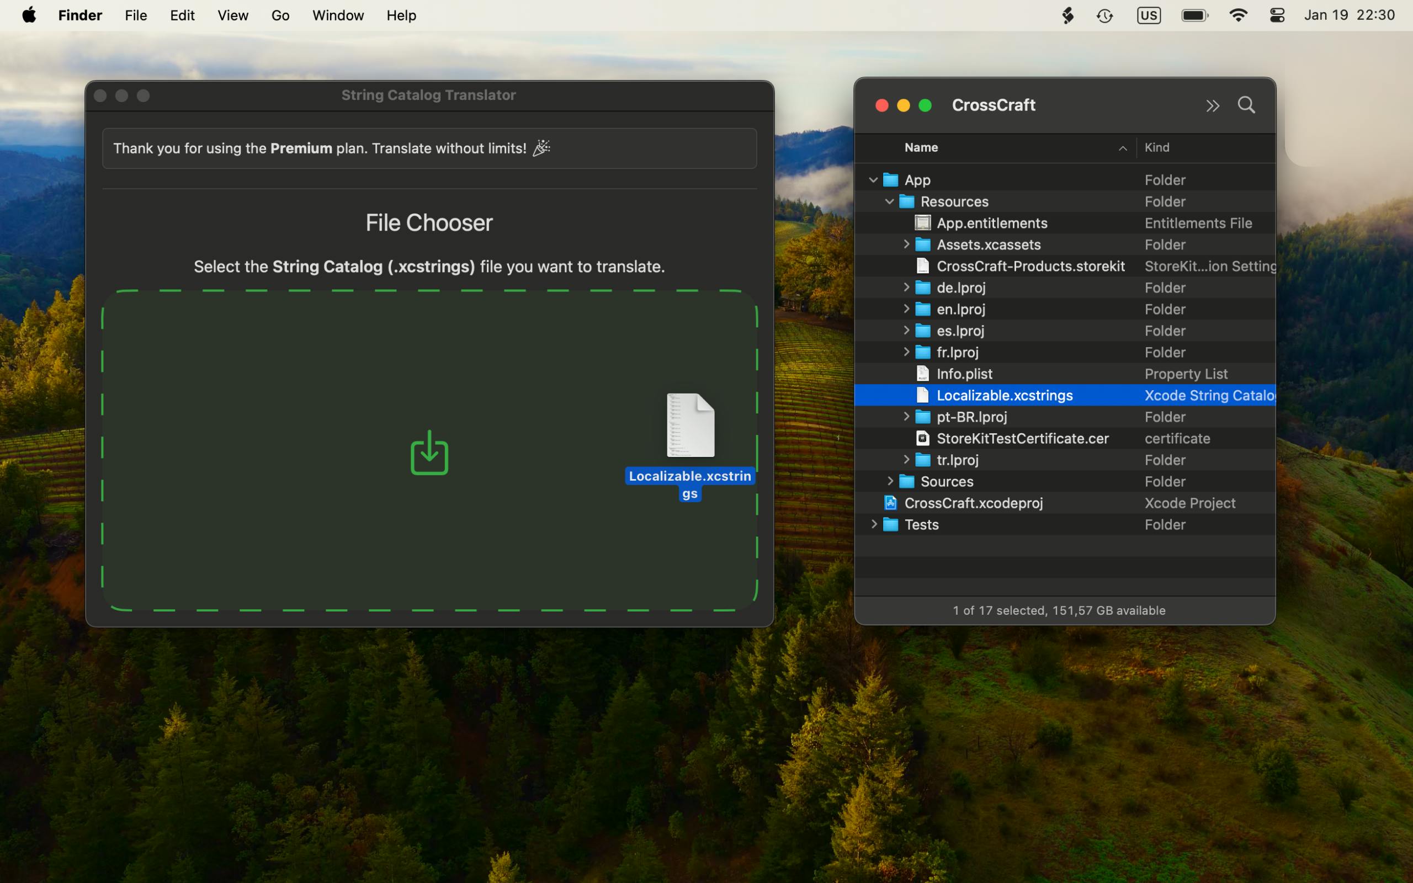Open the View menu
Screen dimensions: 1413x883
[233, 15]
